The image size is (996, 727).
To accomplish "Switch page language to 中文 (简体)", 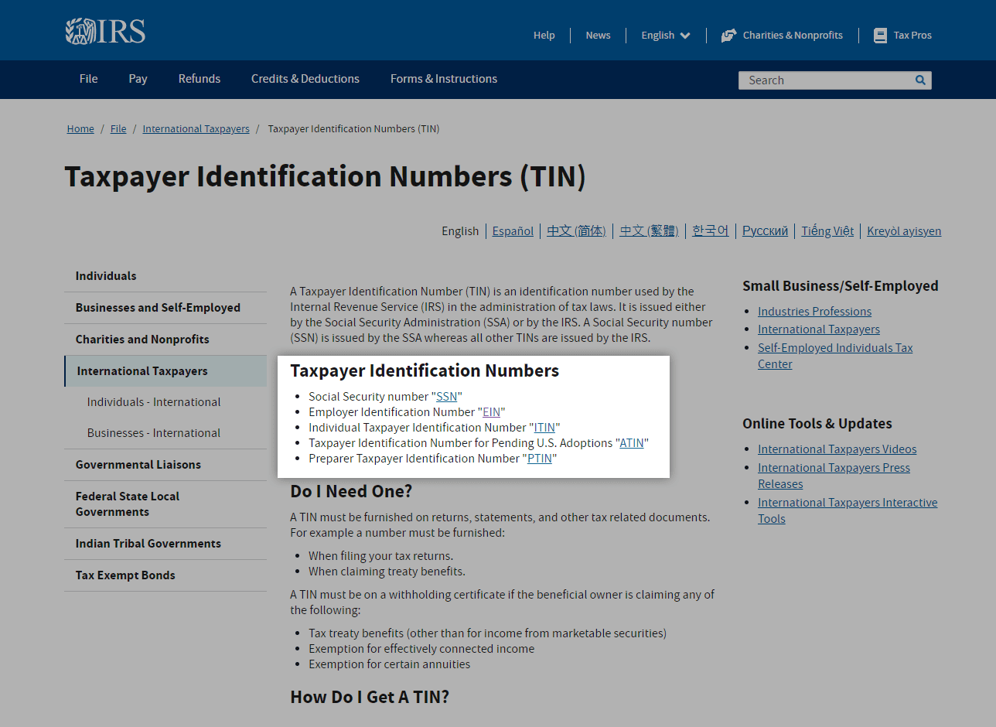I will pyautogui.click(x=576, y=230).
